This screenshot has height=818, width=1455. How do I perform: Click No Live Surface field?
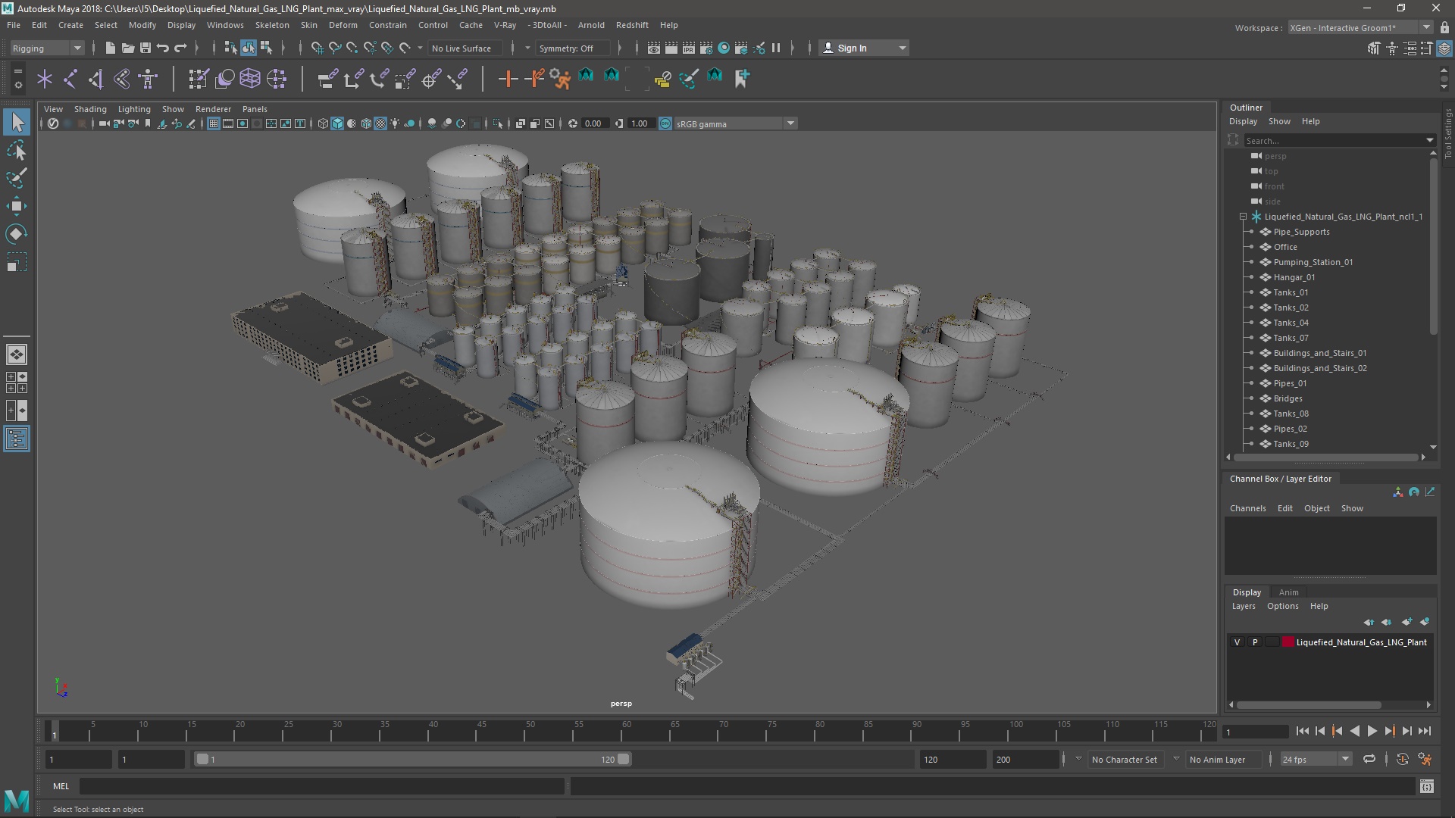(x=466, y=48)
